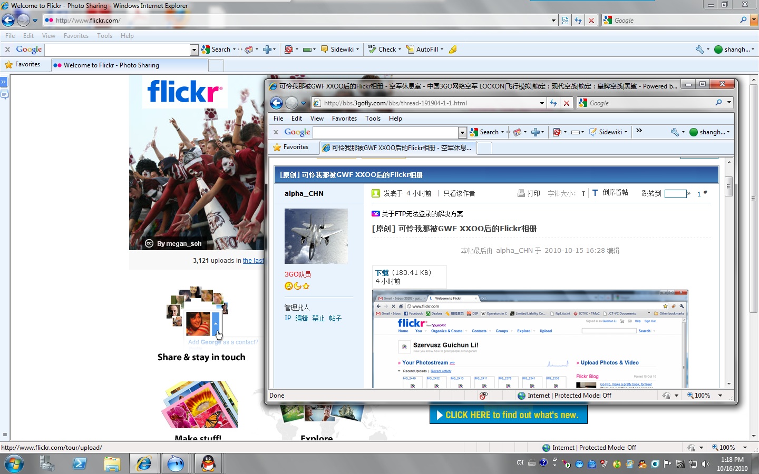Refresh the Flickr page
Image resolution: width=759 pixels, height=474 pixels.
[578, 21]
